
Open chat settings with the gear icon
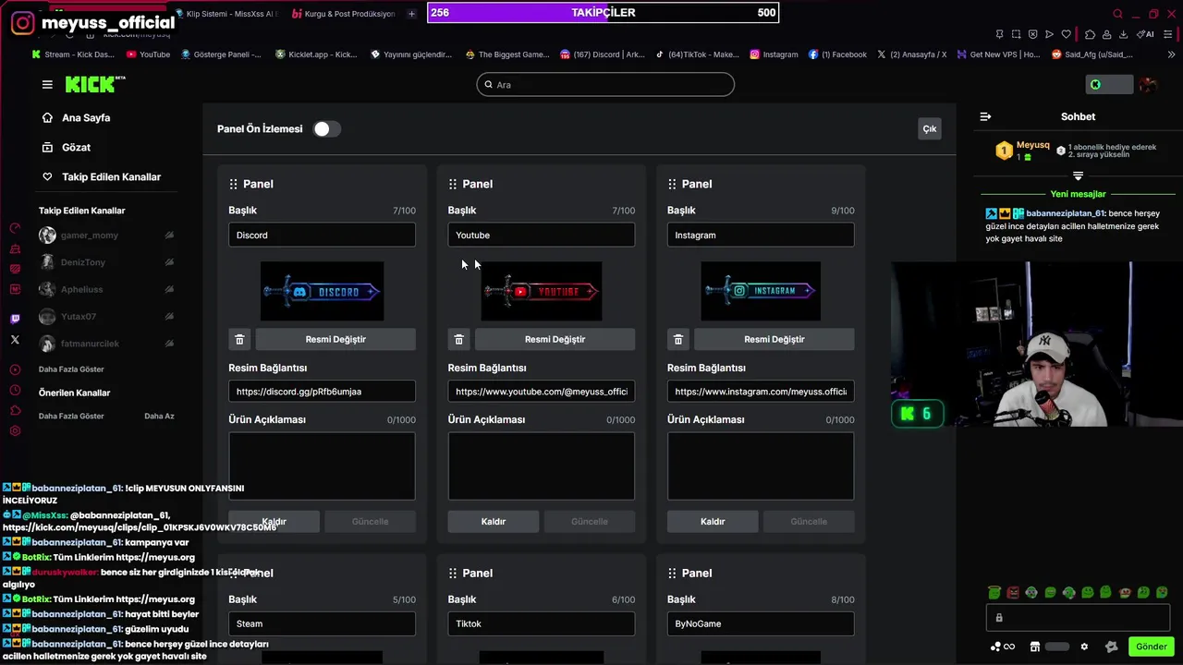[x=1084, y=647]
